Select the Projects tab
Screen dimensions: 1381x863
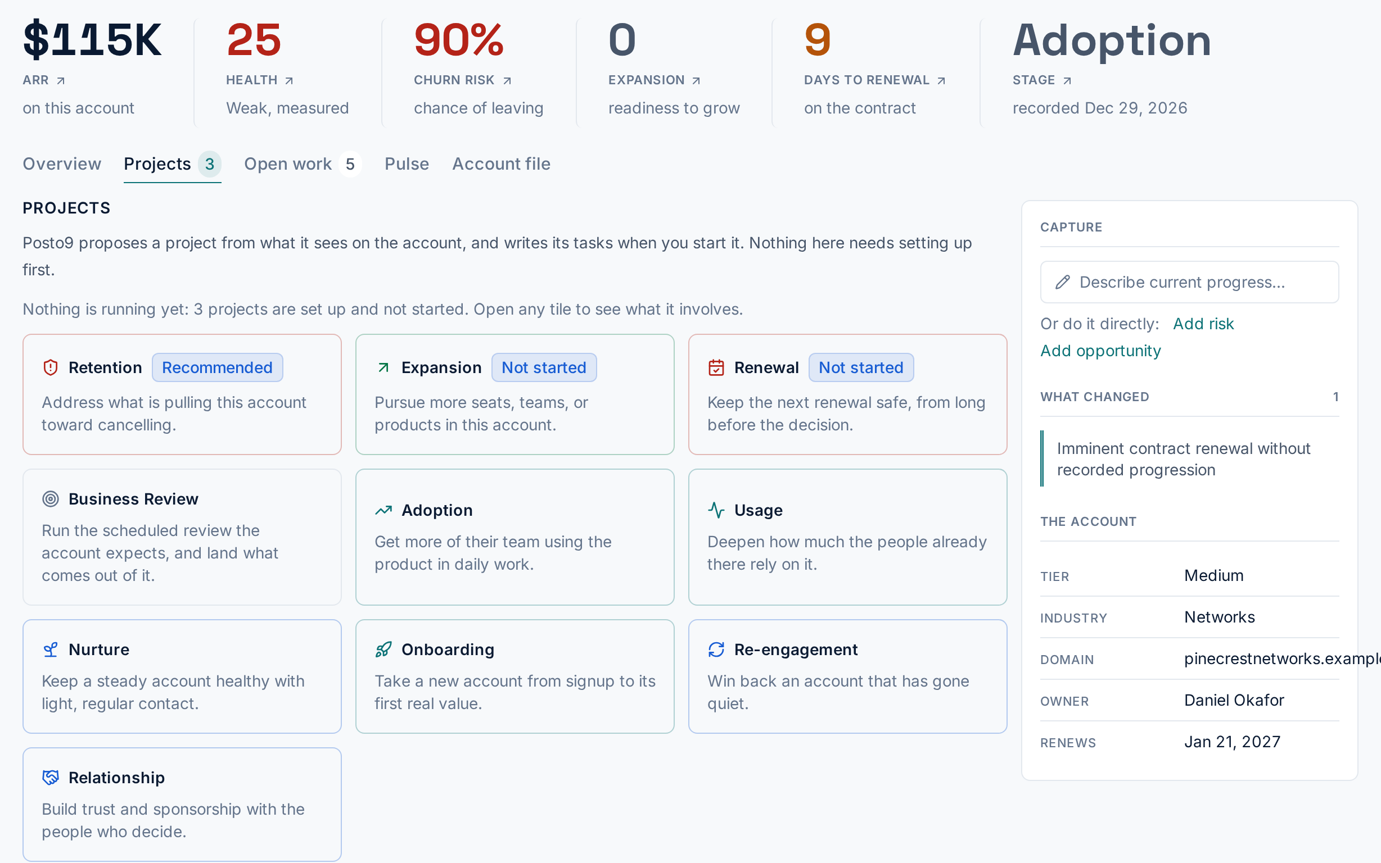click(173, 164)
